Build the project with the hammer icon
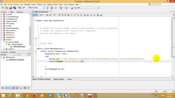This screenshot has width=175, height=98. (x=48, y=8)
